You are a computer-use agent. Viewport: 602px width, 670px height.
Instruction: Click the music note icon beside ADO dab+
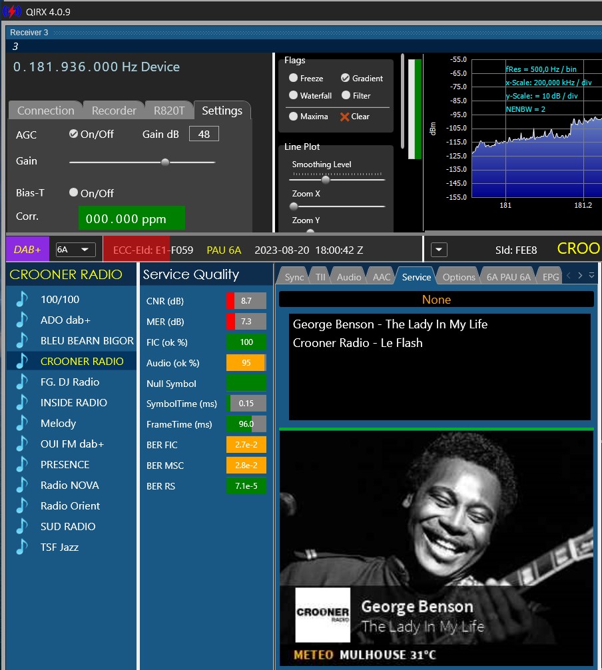pos(22,320)
